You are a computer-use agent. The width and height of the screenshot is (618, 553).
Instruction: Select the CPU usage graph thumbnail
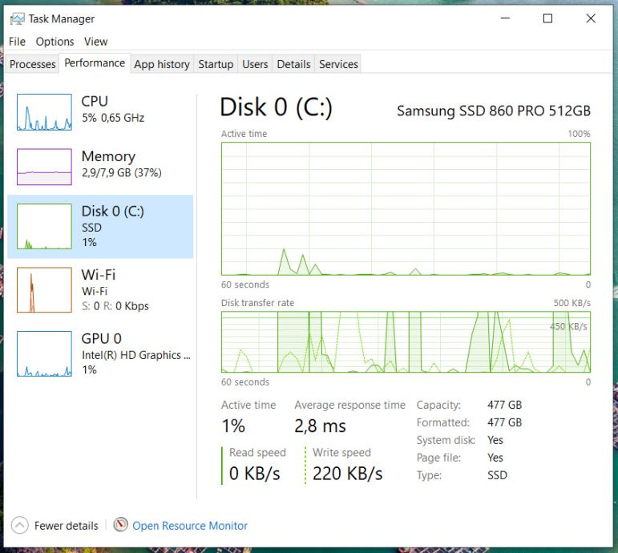point(44,112)
